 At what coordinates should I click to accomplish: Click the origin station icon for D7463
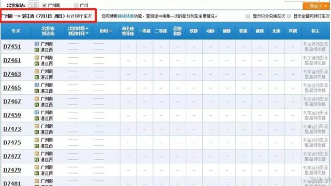[37, 71]
